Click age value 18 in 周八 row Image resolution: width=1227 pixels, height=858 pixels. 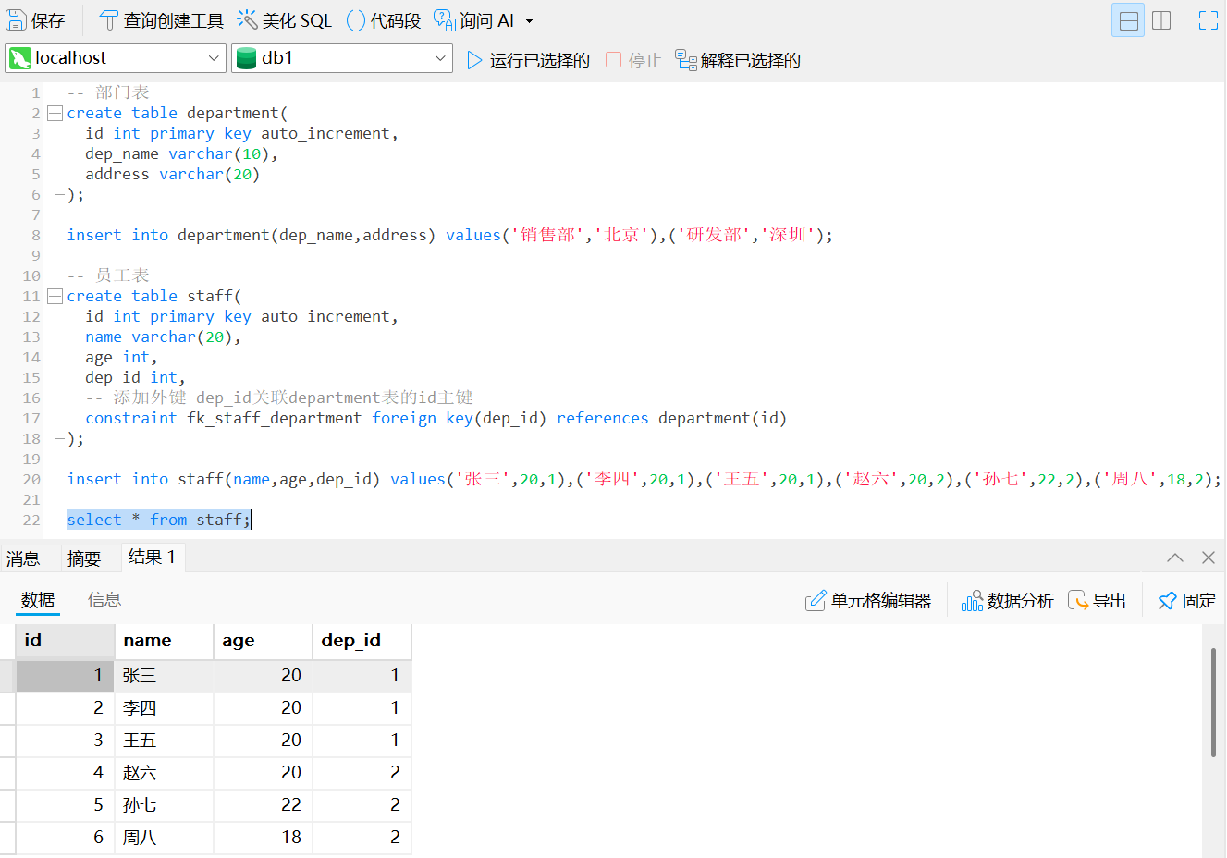pyautogui.click(x=263, y=838)
